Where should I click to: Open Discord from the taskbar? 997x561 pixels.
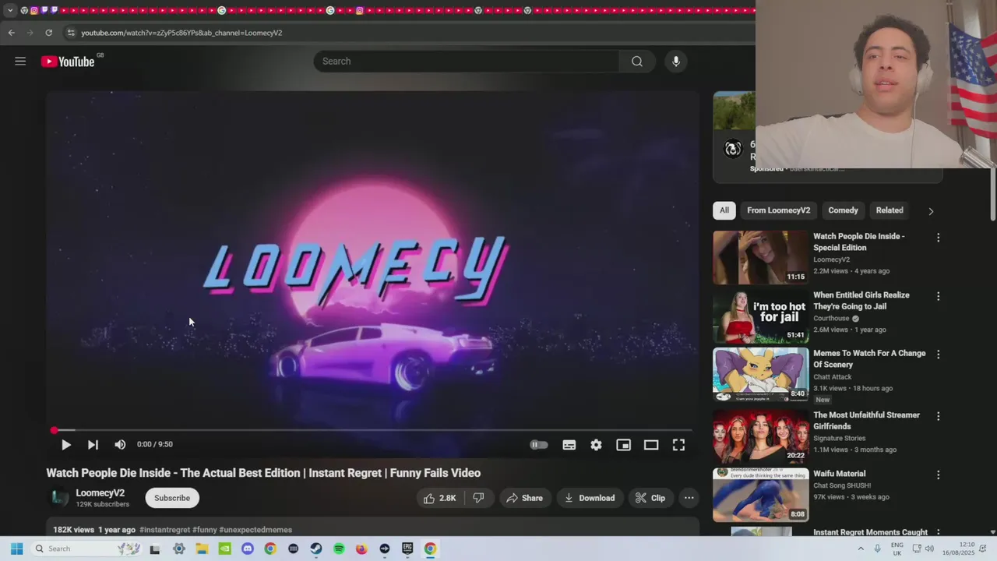[248, 549]
